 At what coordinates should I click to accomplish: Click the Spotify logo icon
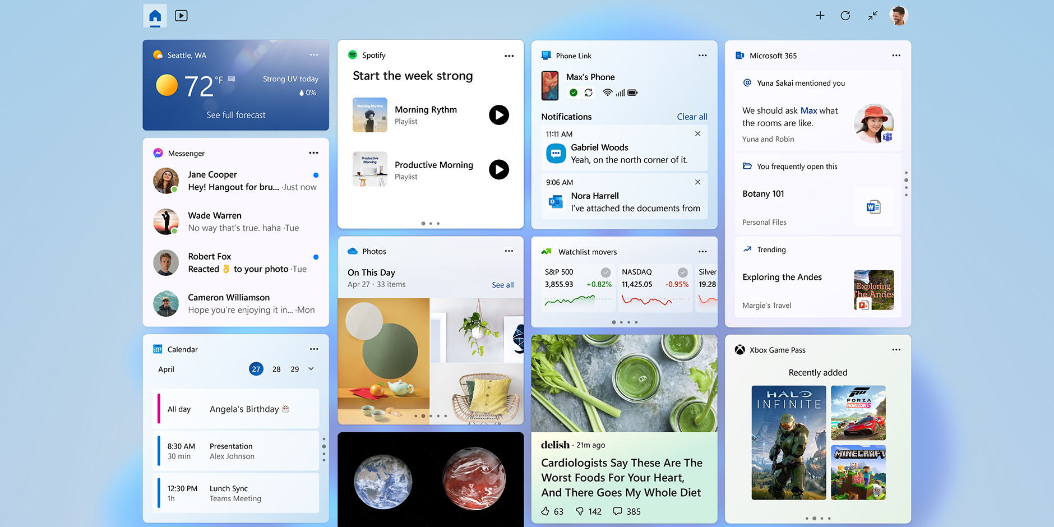(x=353, y=55)
